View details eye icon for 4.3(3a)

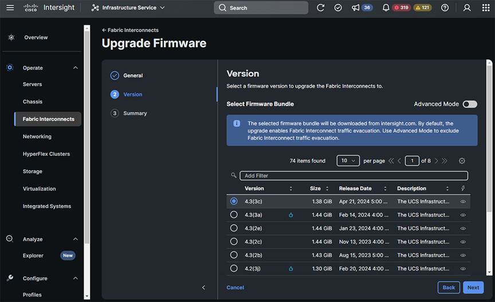(463, 215)
